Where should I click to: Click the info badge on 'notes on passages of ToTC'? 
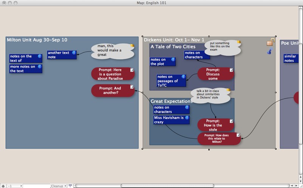pyautogui.click(x=183, y=77)
